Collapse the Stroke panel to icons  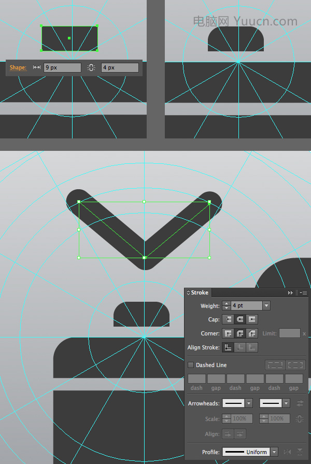point(290,292)
